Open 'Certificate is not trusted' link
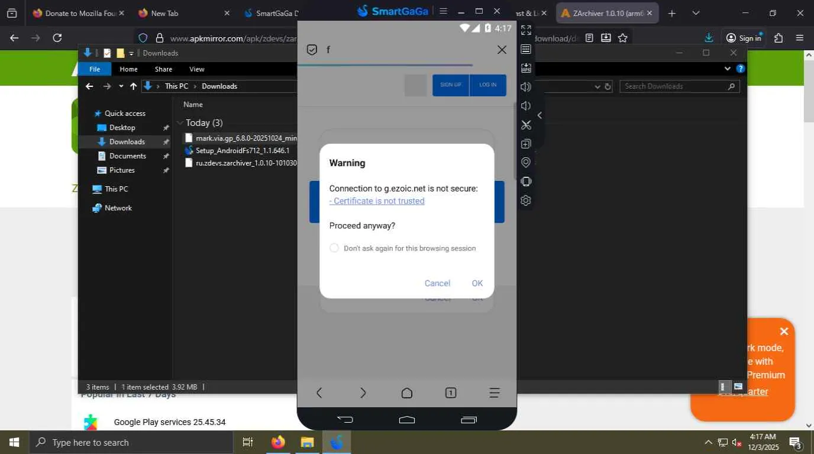814x454 pixels. coord(377,201)
